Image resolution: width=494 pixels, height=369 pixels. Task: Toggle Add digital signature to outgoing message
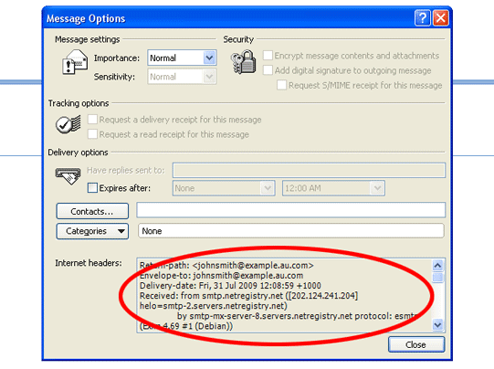click(268, 70)
